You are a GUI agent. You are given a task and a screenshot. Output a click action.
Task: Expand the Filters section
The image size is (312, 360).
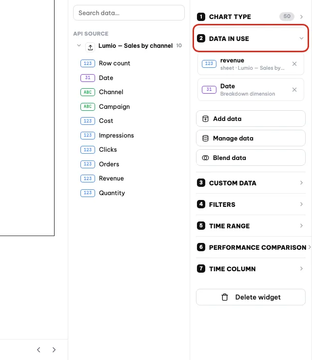click(251, 204)
